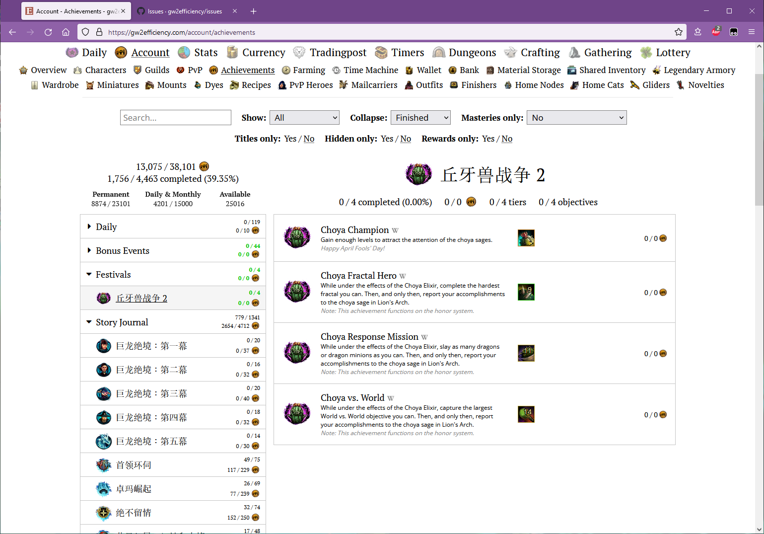
Task: Open the Tradingpost page
Action: pos(338,52)
